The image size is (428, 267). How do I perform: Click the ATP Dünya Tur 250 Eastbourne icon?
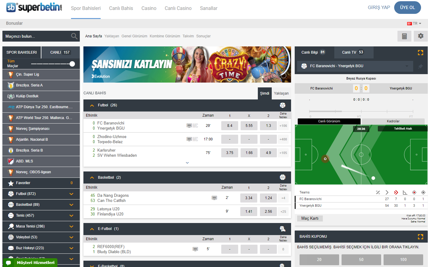pyautogui.click(x=11, y=107)
